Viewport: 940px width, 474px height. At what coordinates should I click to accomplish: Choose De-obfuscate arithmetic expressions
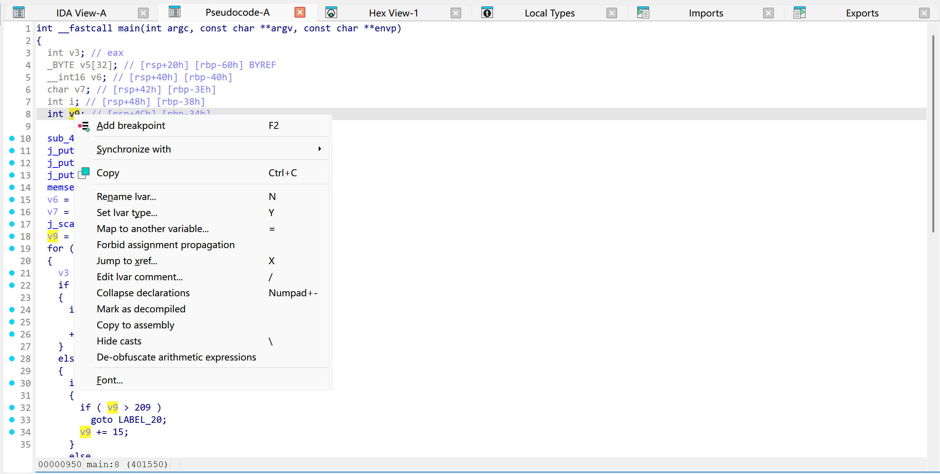(176, 357)
